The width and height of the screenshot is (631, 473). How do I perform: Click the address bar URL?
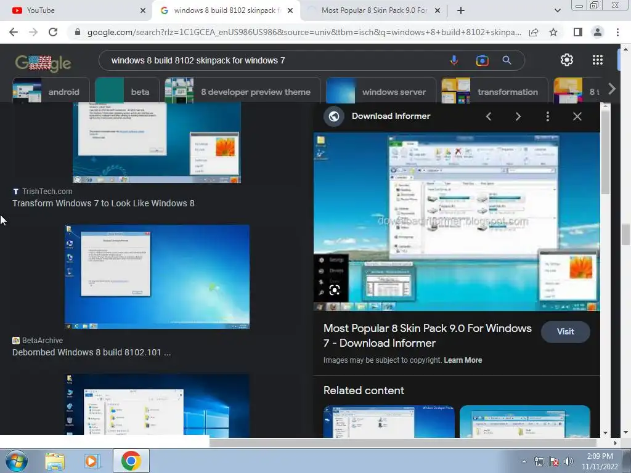(304, 32)
